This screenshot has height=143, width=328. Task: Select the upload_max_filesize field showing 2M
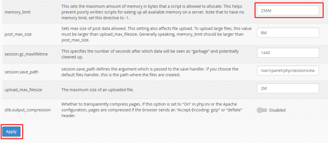click(288, 88)
